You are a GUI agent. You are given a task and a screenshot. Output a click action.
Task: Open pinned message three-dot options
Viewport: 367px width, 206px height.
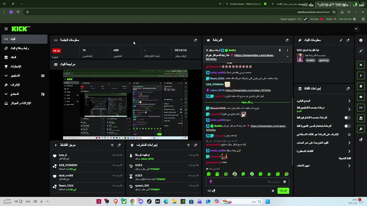click(x=287, y=50)
